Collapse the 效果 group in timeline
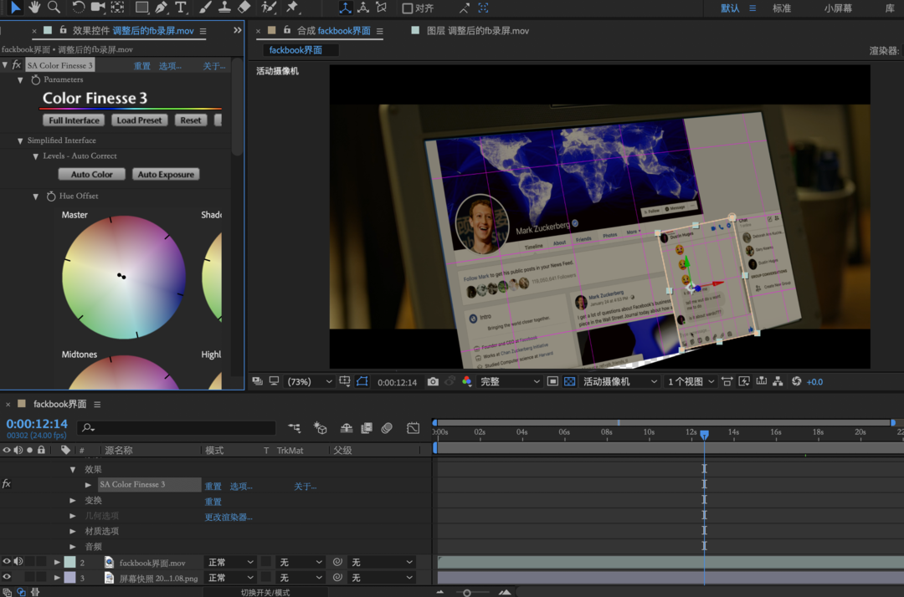The image size is (904, 597). 73,470
